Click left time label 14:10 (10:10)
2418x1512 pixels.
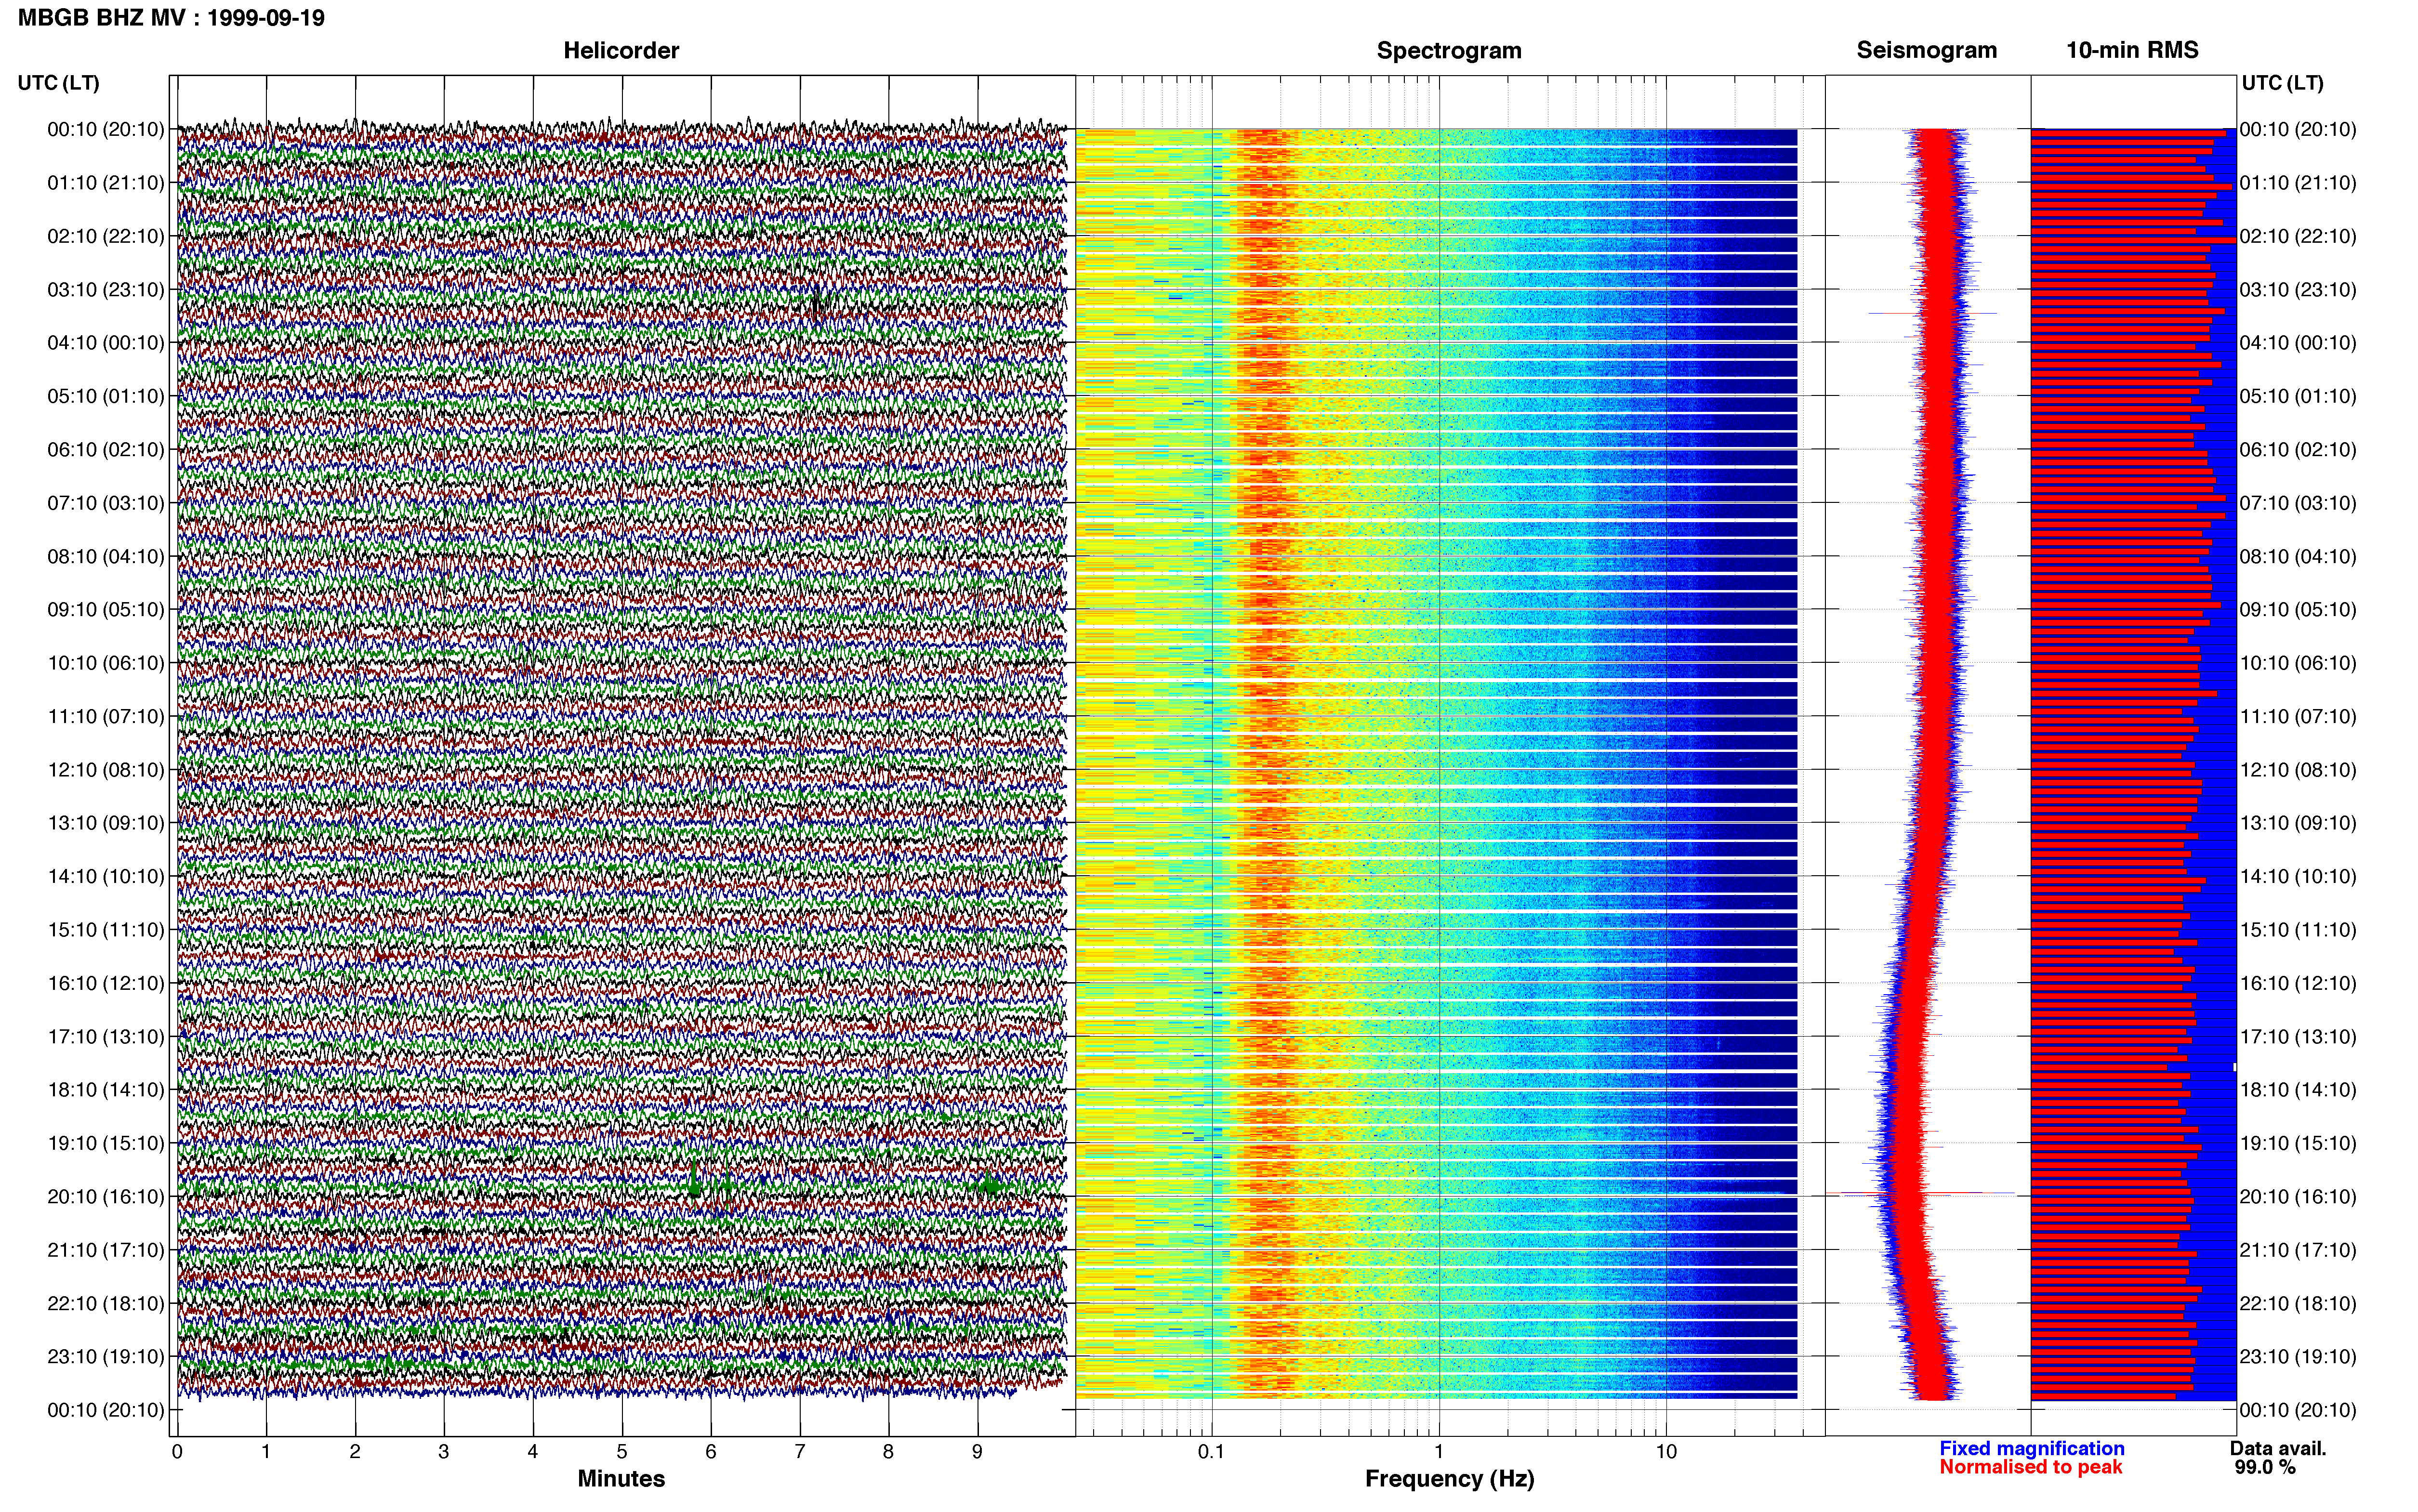click(x=106, y=876)
